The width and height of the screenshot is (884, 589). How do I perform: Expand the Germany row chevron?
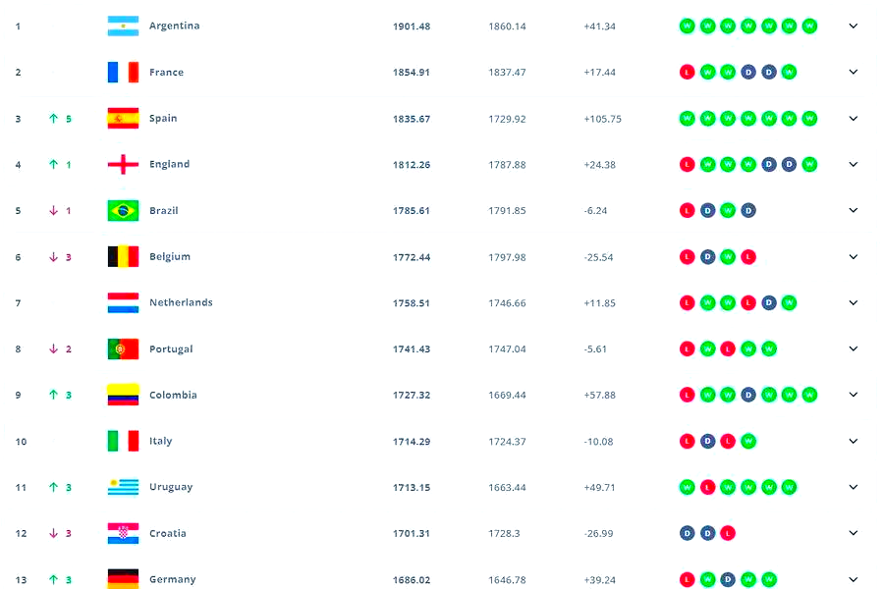tap(853, 580)
